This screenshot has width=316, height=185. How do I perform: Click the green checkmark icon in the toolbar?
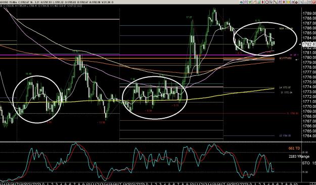click(250, 2)
